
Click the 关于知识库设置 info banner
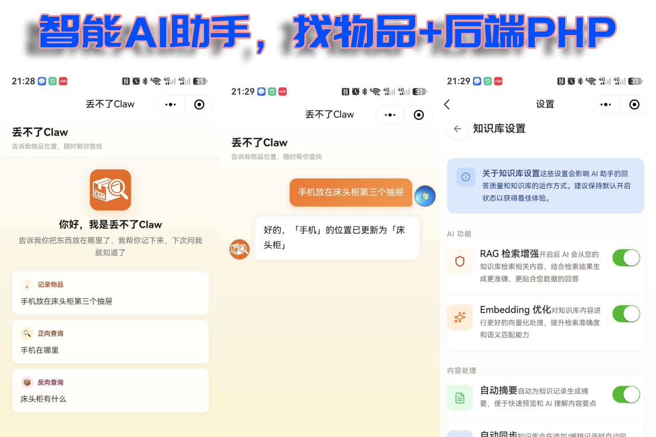[546, 186]
